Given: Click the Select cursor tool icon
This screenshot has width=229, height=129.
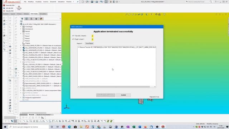Looking at the screenshot, I should coord(106,2).
